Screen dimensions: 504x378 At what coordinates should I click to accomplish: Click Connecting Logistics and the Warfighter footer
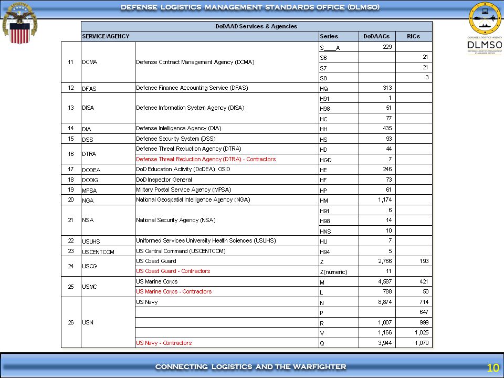click(251, 367)
